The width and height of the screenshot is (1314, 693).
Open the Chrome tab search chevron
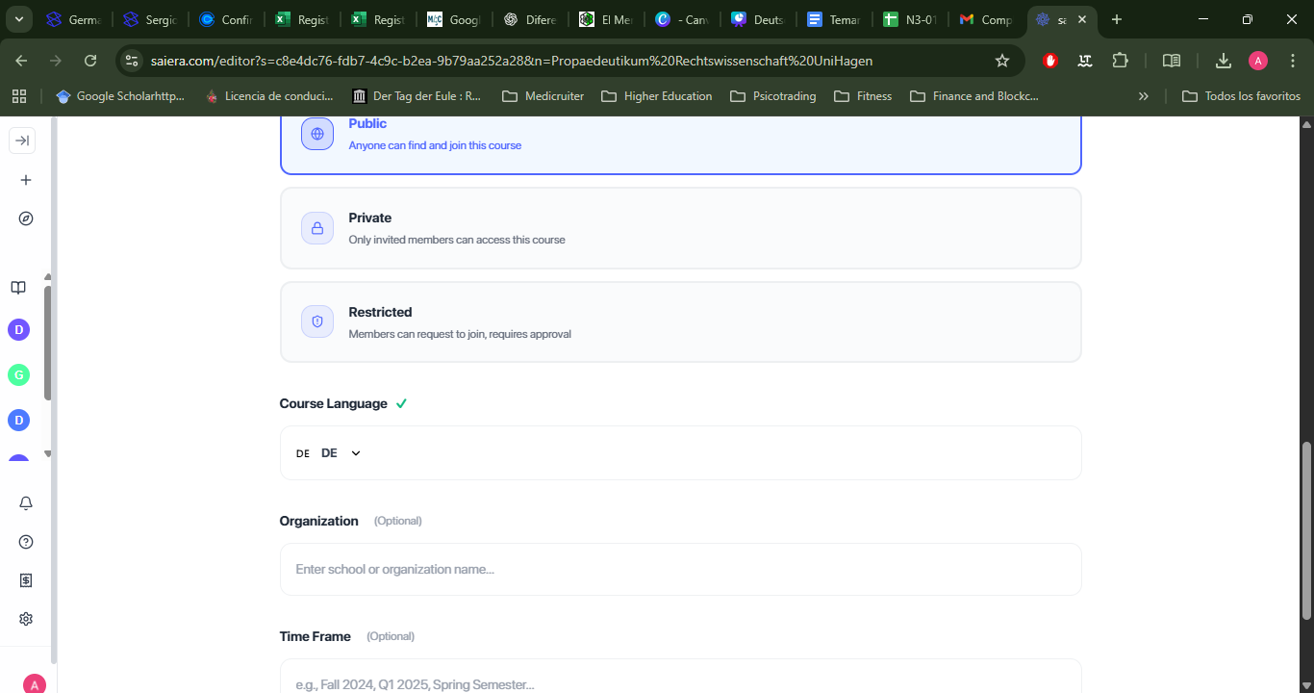point(18,19)
